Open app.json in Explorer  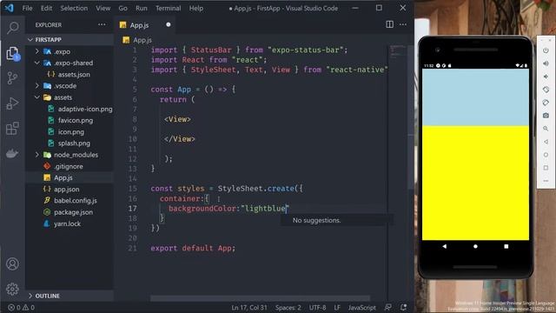[66, 190]
